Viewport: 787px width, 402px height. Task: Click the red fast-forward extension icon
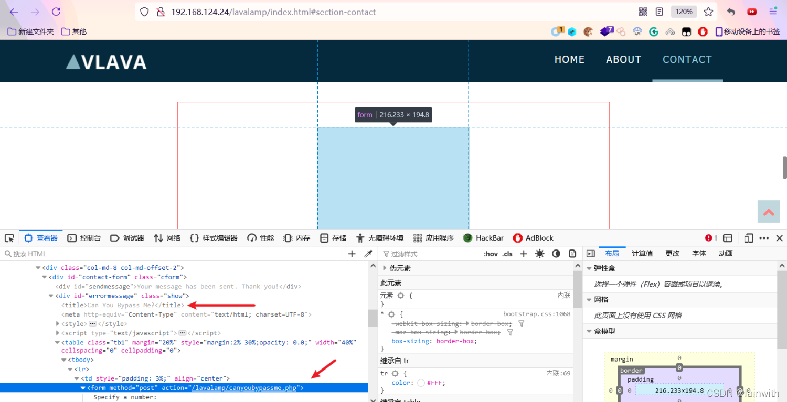[752, 12]
